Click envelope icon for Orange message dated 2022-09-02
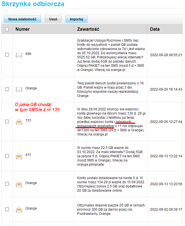Viewport: 185px width, 226px height. point(19,209)
